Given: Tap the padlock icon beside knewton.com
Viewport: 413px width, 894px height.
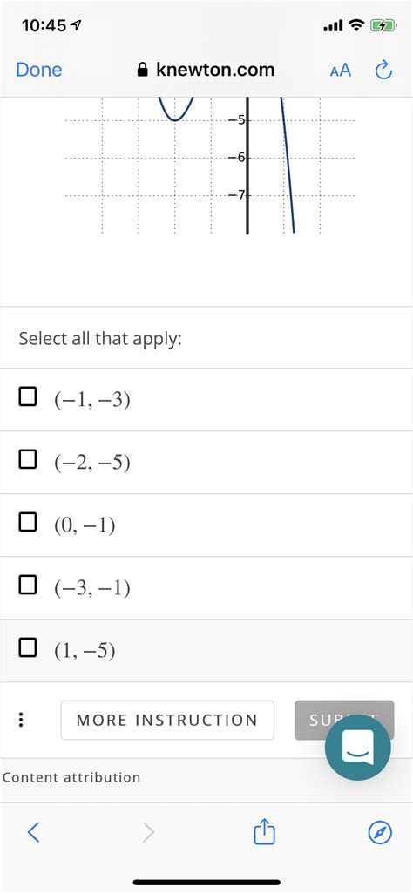Looking at the screenshot, I should [x=143, y=70].
